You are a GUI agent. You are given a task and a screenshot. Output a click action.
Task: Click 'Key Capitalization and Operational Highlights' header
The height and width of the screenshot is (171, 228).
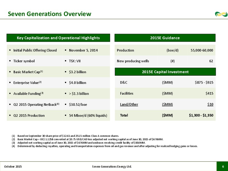coord(58,38)
